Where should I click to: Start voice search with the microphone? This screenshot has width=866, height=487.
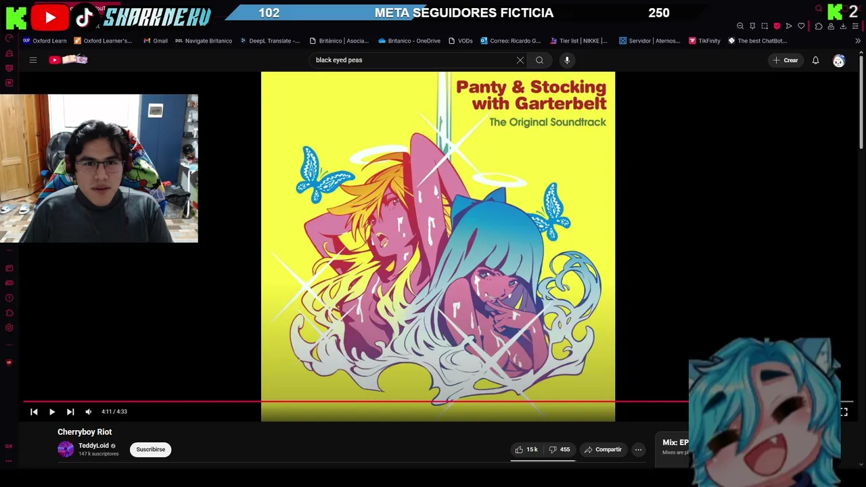(x=567, y=60)
